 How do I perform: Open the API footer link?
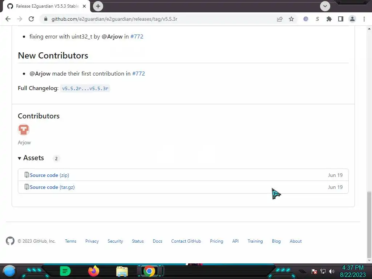point(235,241)
